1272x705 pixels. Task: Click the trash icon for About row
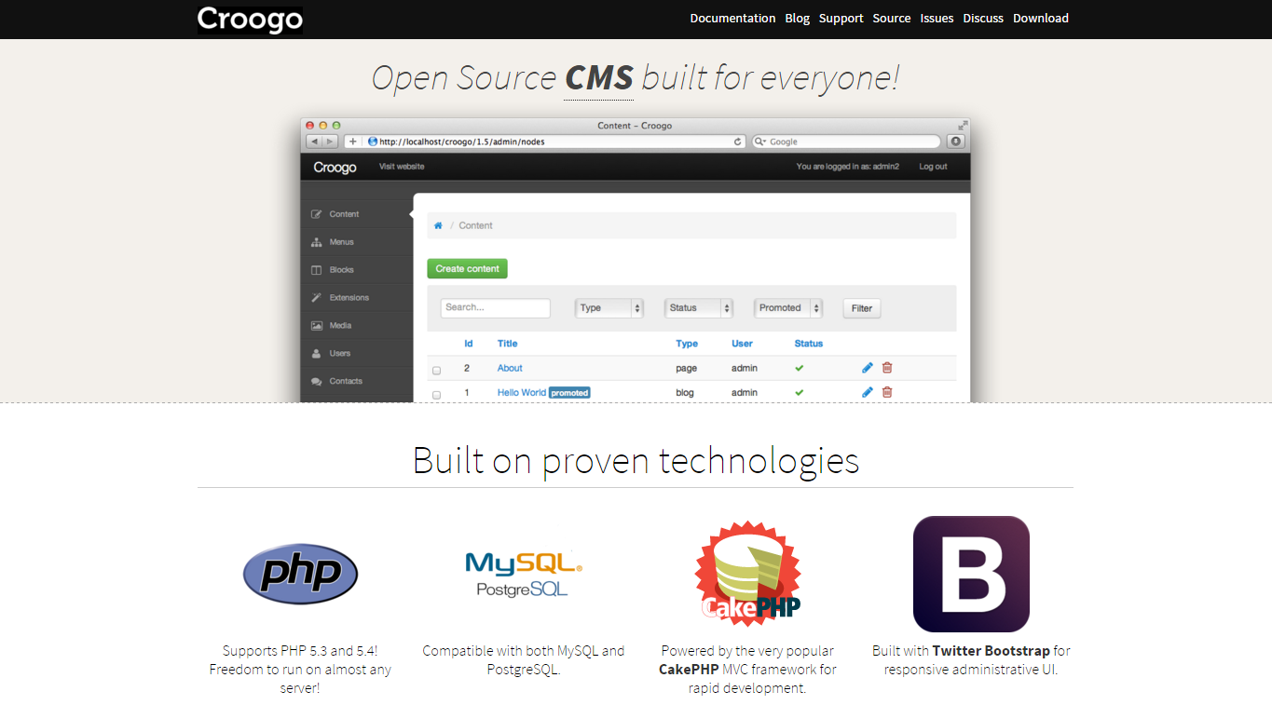887,368
